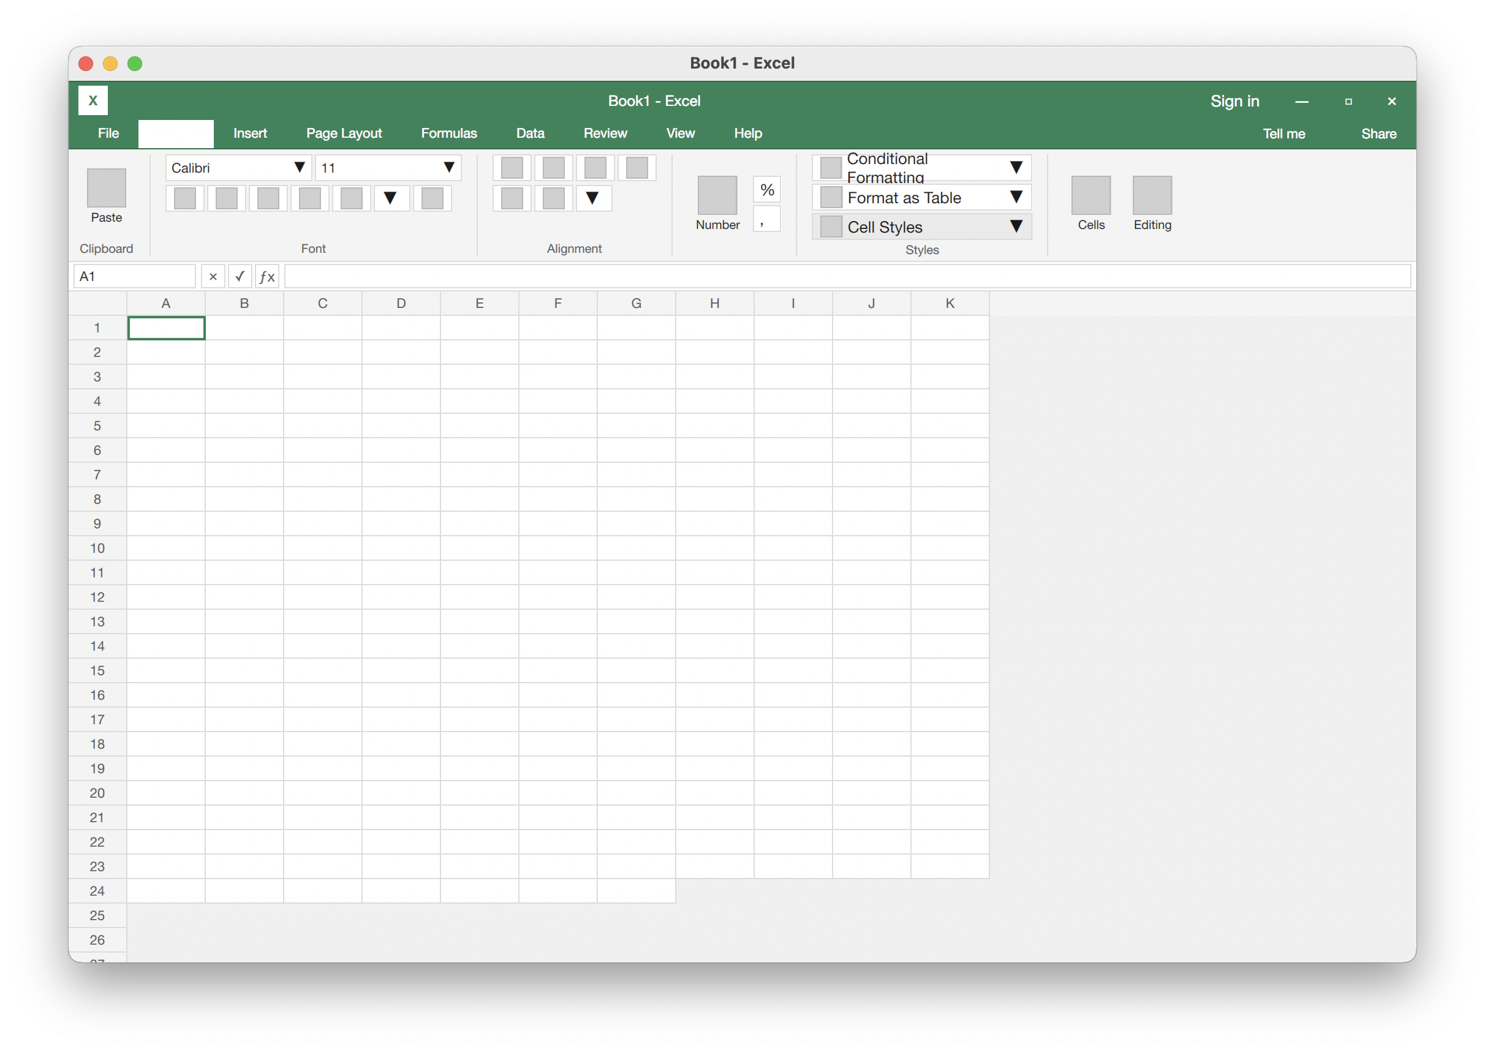
Task: Select row 24 header
Action: coord(98,891)
